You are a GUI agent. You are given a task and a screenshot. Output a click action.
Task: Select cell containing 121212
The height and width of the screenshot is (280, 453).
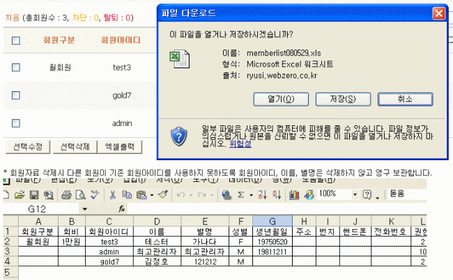tap(205, 261)
